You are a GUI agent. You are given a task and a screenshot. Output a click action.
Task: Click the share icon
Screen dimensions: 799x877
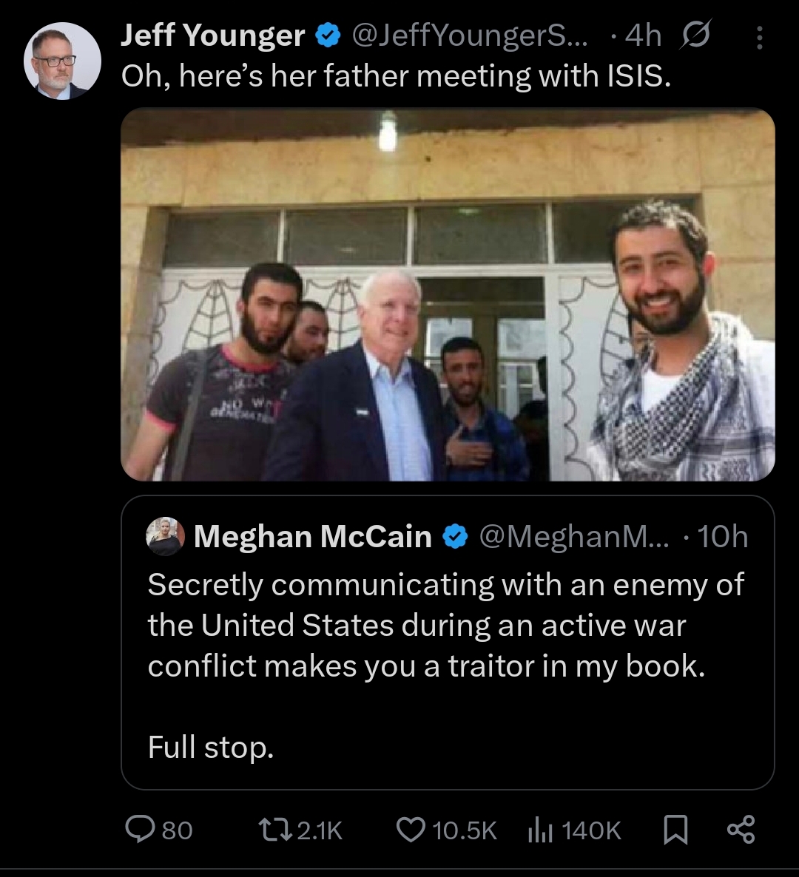(741, 830)
